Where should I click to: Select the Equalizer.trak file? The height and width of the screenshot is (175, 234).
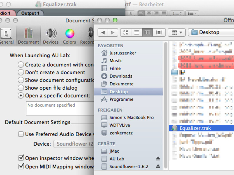point(201,128)
